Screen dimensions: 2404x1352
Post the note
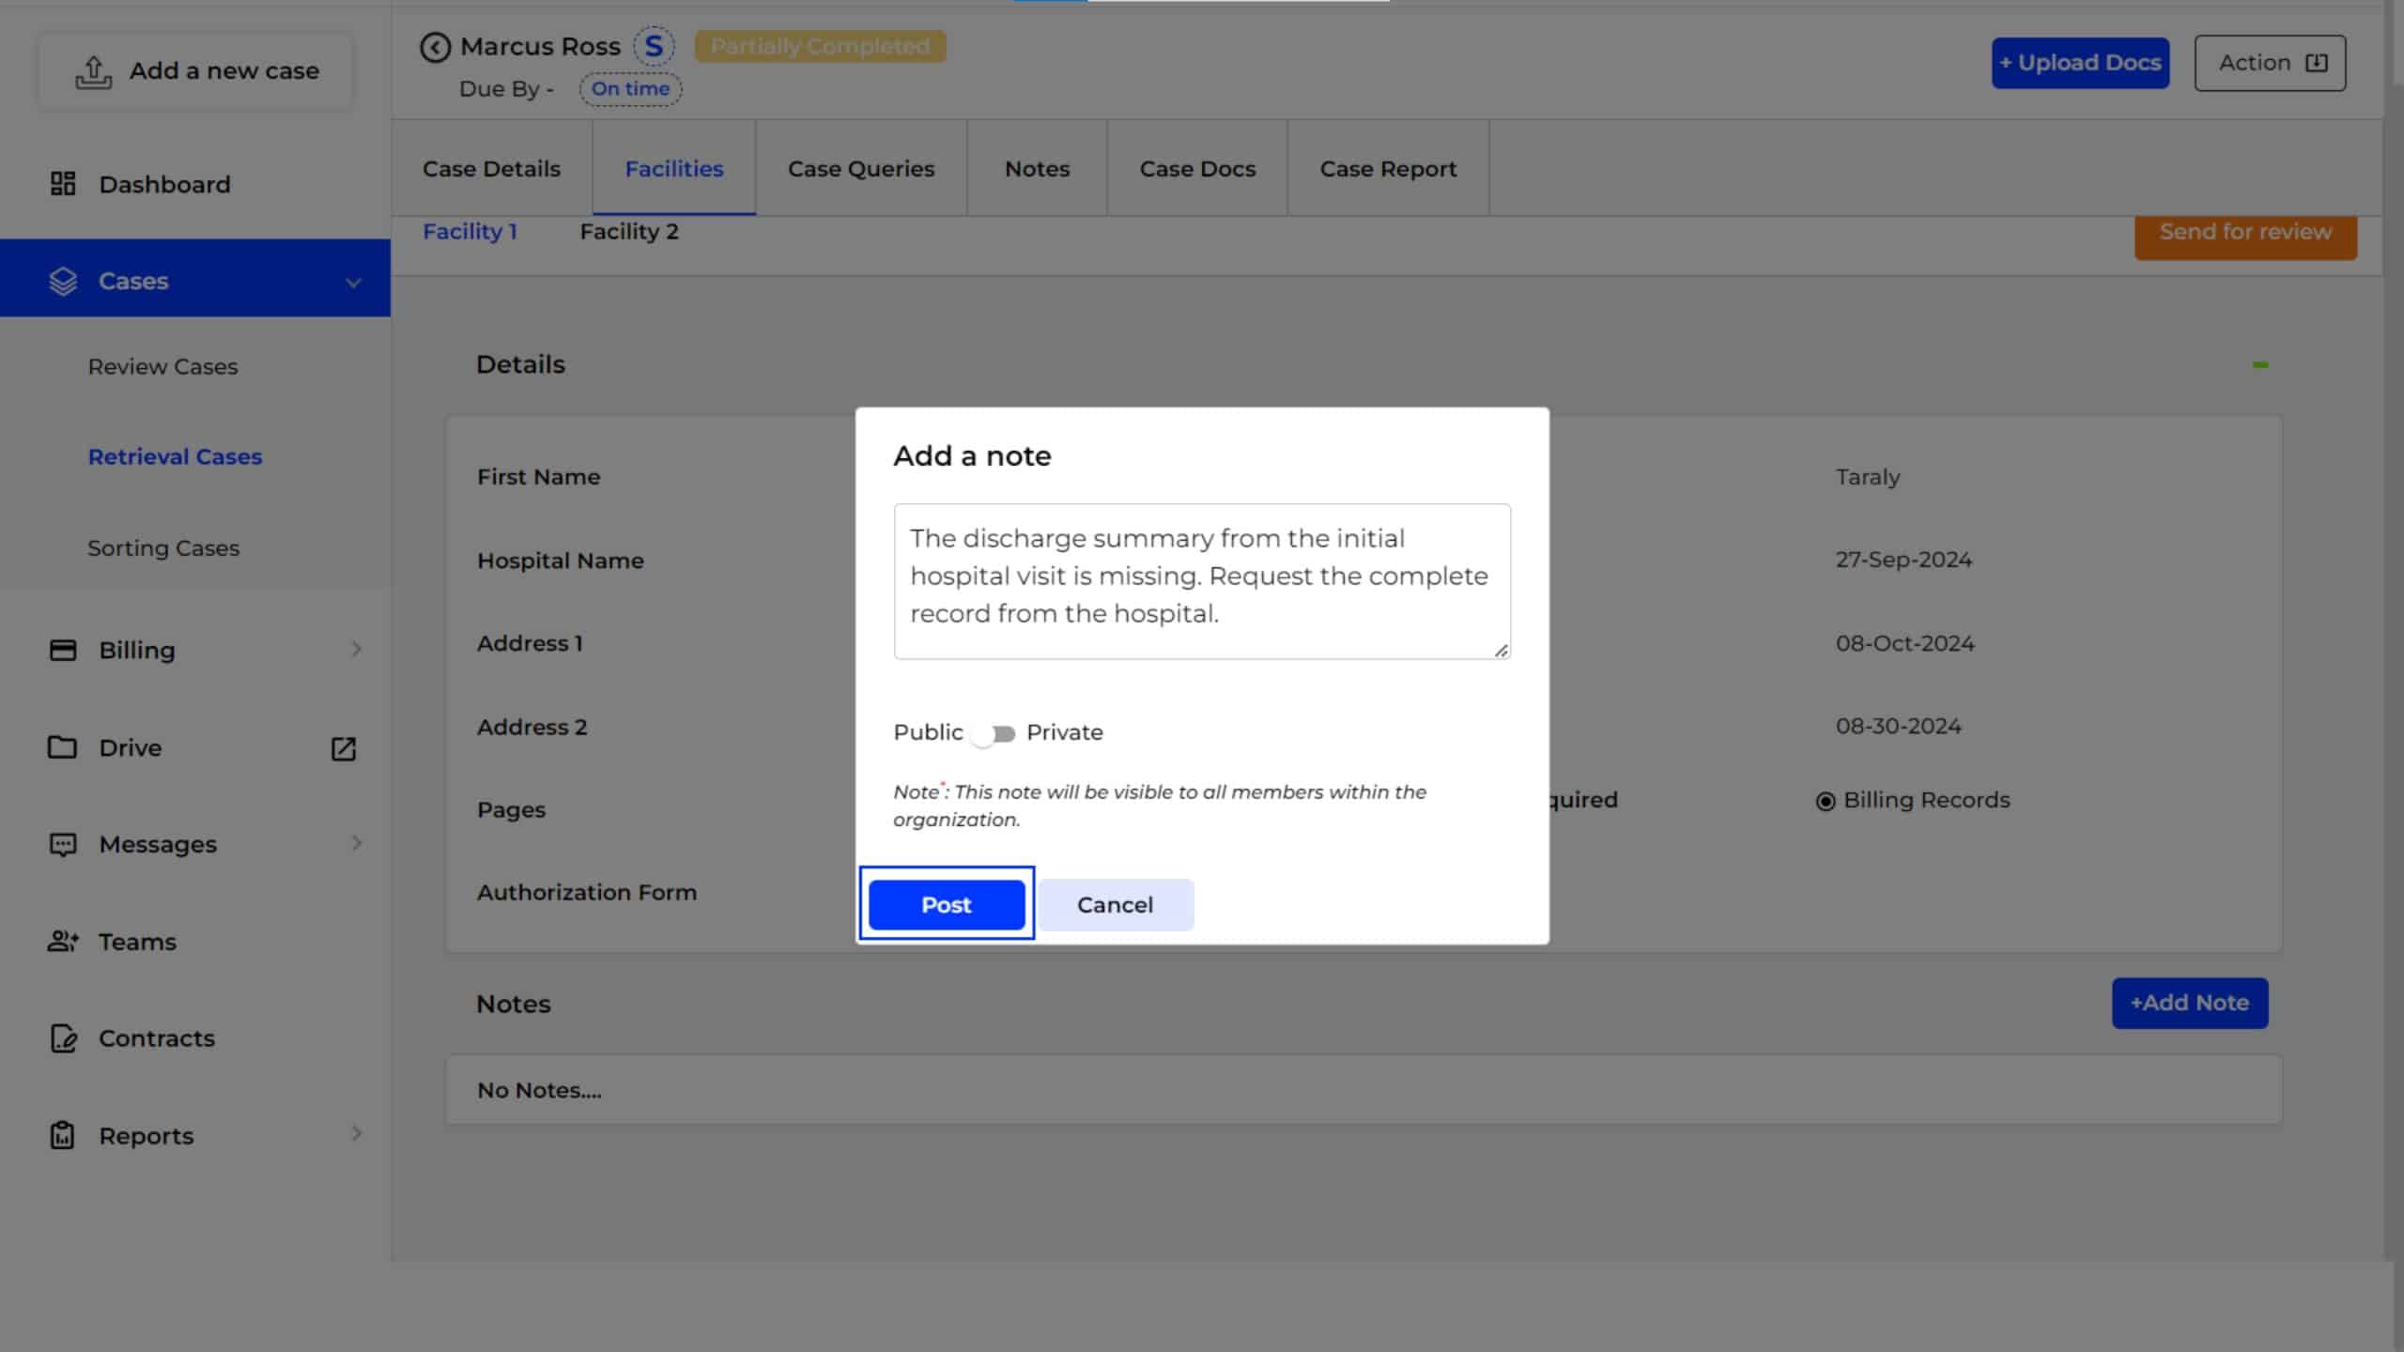947,904
